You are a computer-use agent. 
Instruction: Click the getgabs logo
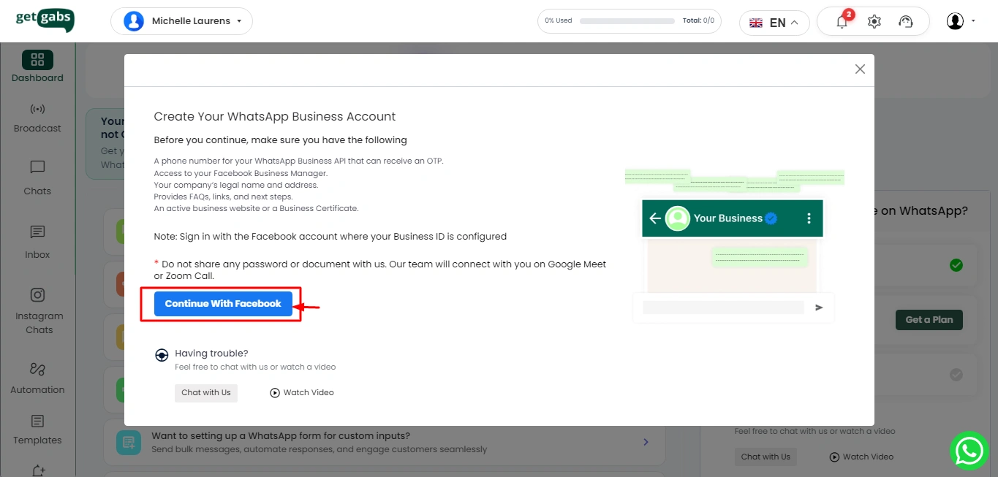pyautogui.click(x=45, y=20)
